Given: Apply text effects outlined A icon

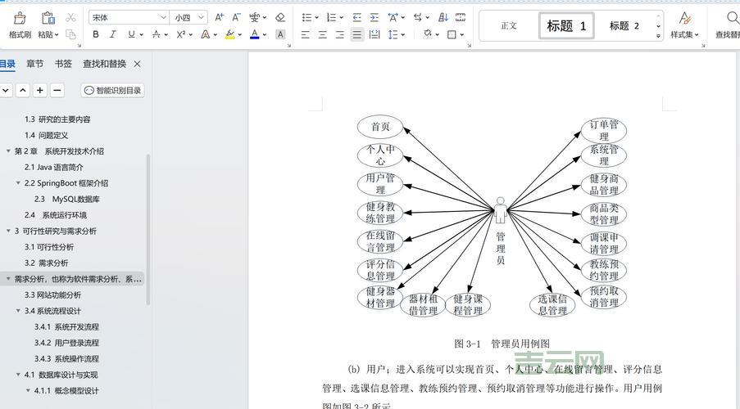Looking at the screenshot, I should 206,34.
